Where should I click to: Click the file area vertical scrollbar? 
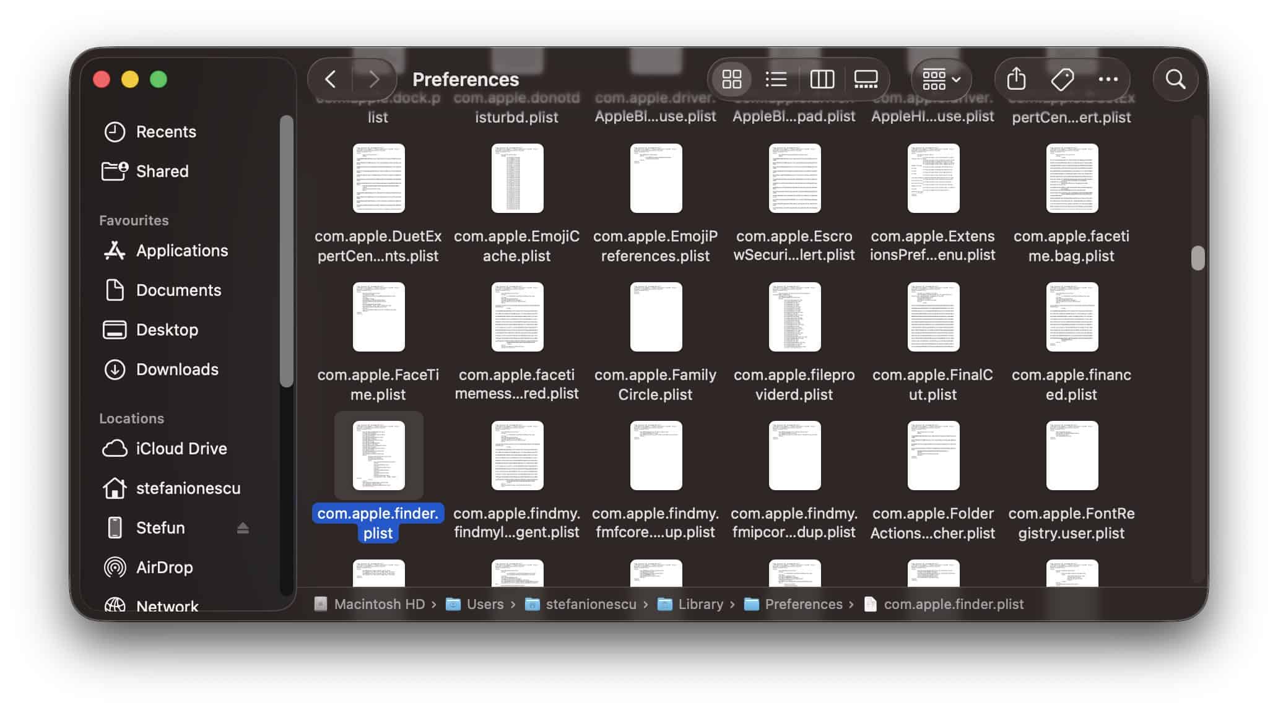coord(1198,258)
